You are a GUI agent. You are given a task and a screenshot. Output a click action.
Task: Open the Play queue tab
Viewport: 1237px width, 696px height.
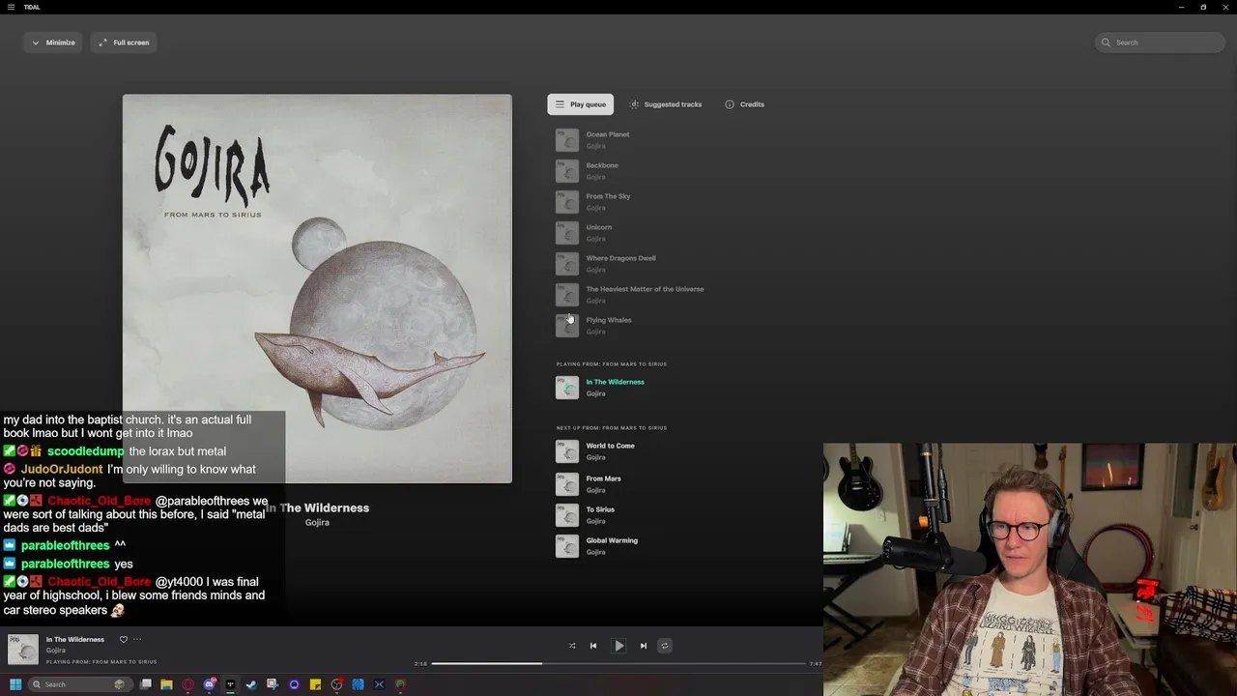click(x=580, y=104)
